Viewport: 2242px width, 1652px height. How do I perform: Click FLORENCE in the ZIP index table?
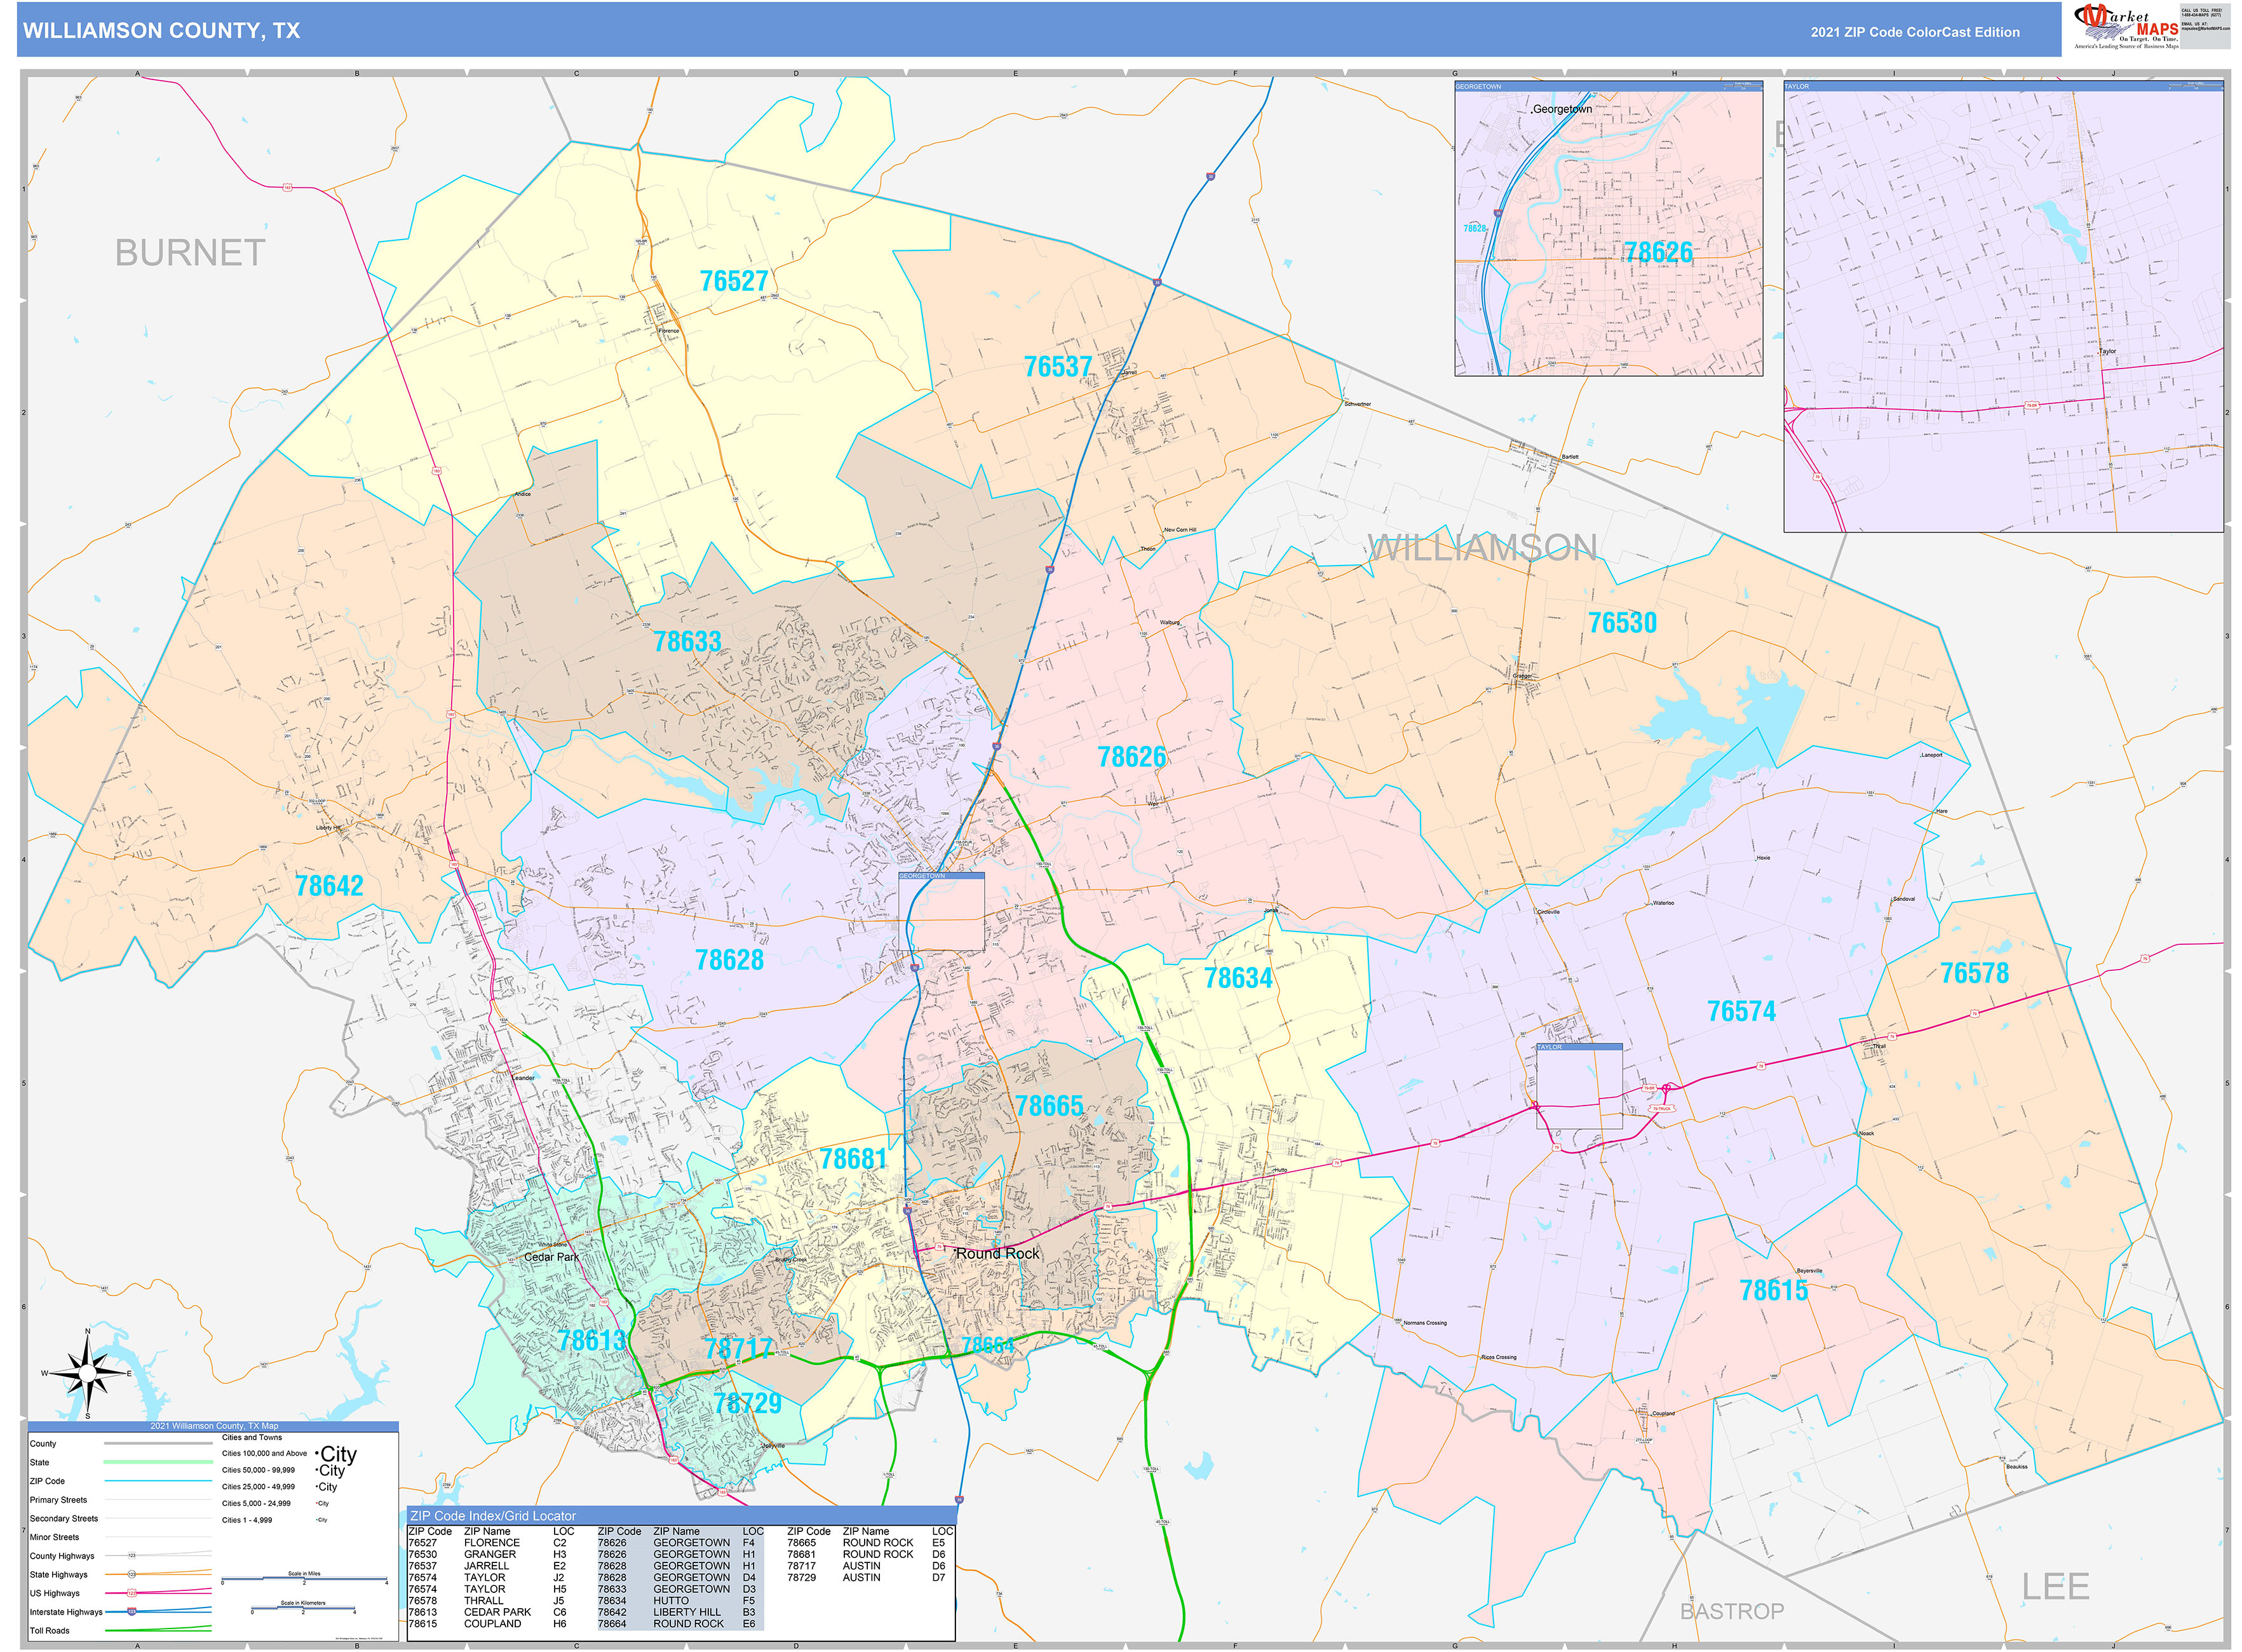(x=491, y=1543)
